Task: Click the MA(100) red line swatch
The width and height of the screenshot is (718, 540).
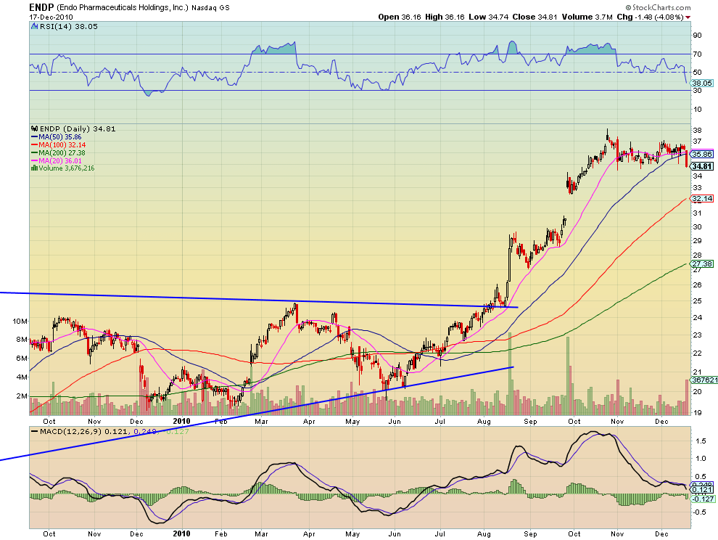Action: (x=34, y=145)
